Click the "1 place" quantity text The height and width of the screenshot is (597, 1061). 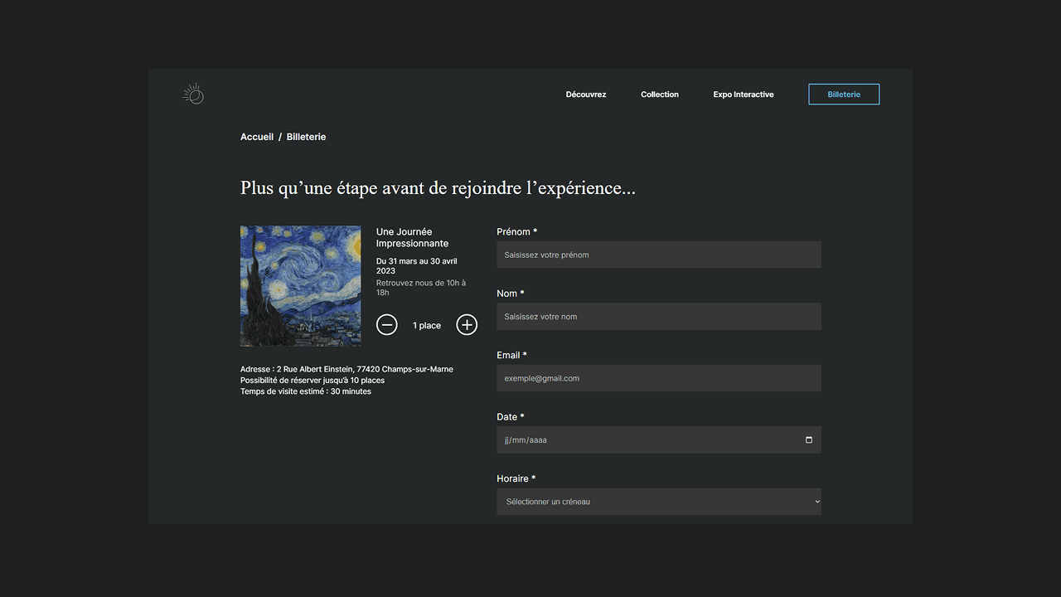[427, 326]
